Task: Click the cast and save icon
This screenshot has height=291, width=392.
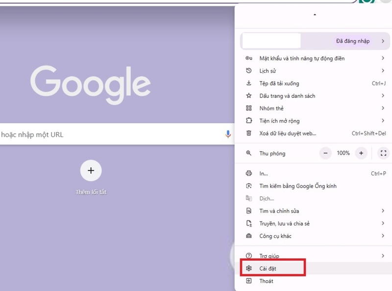Action: [x=249, y=223]
